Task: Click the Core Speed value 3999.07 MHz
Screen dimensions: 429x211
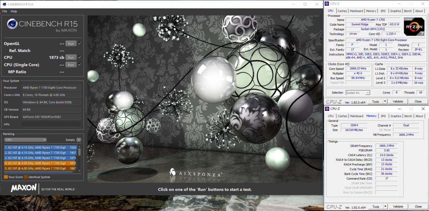Action: (x=357, y=69)
